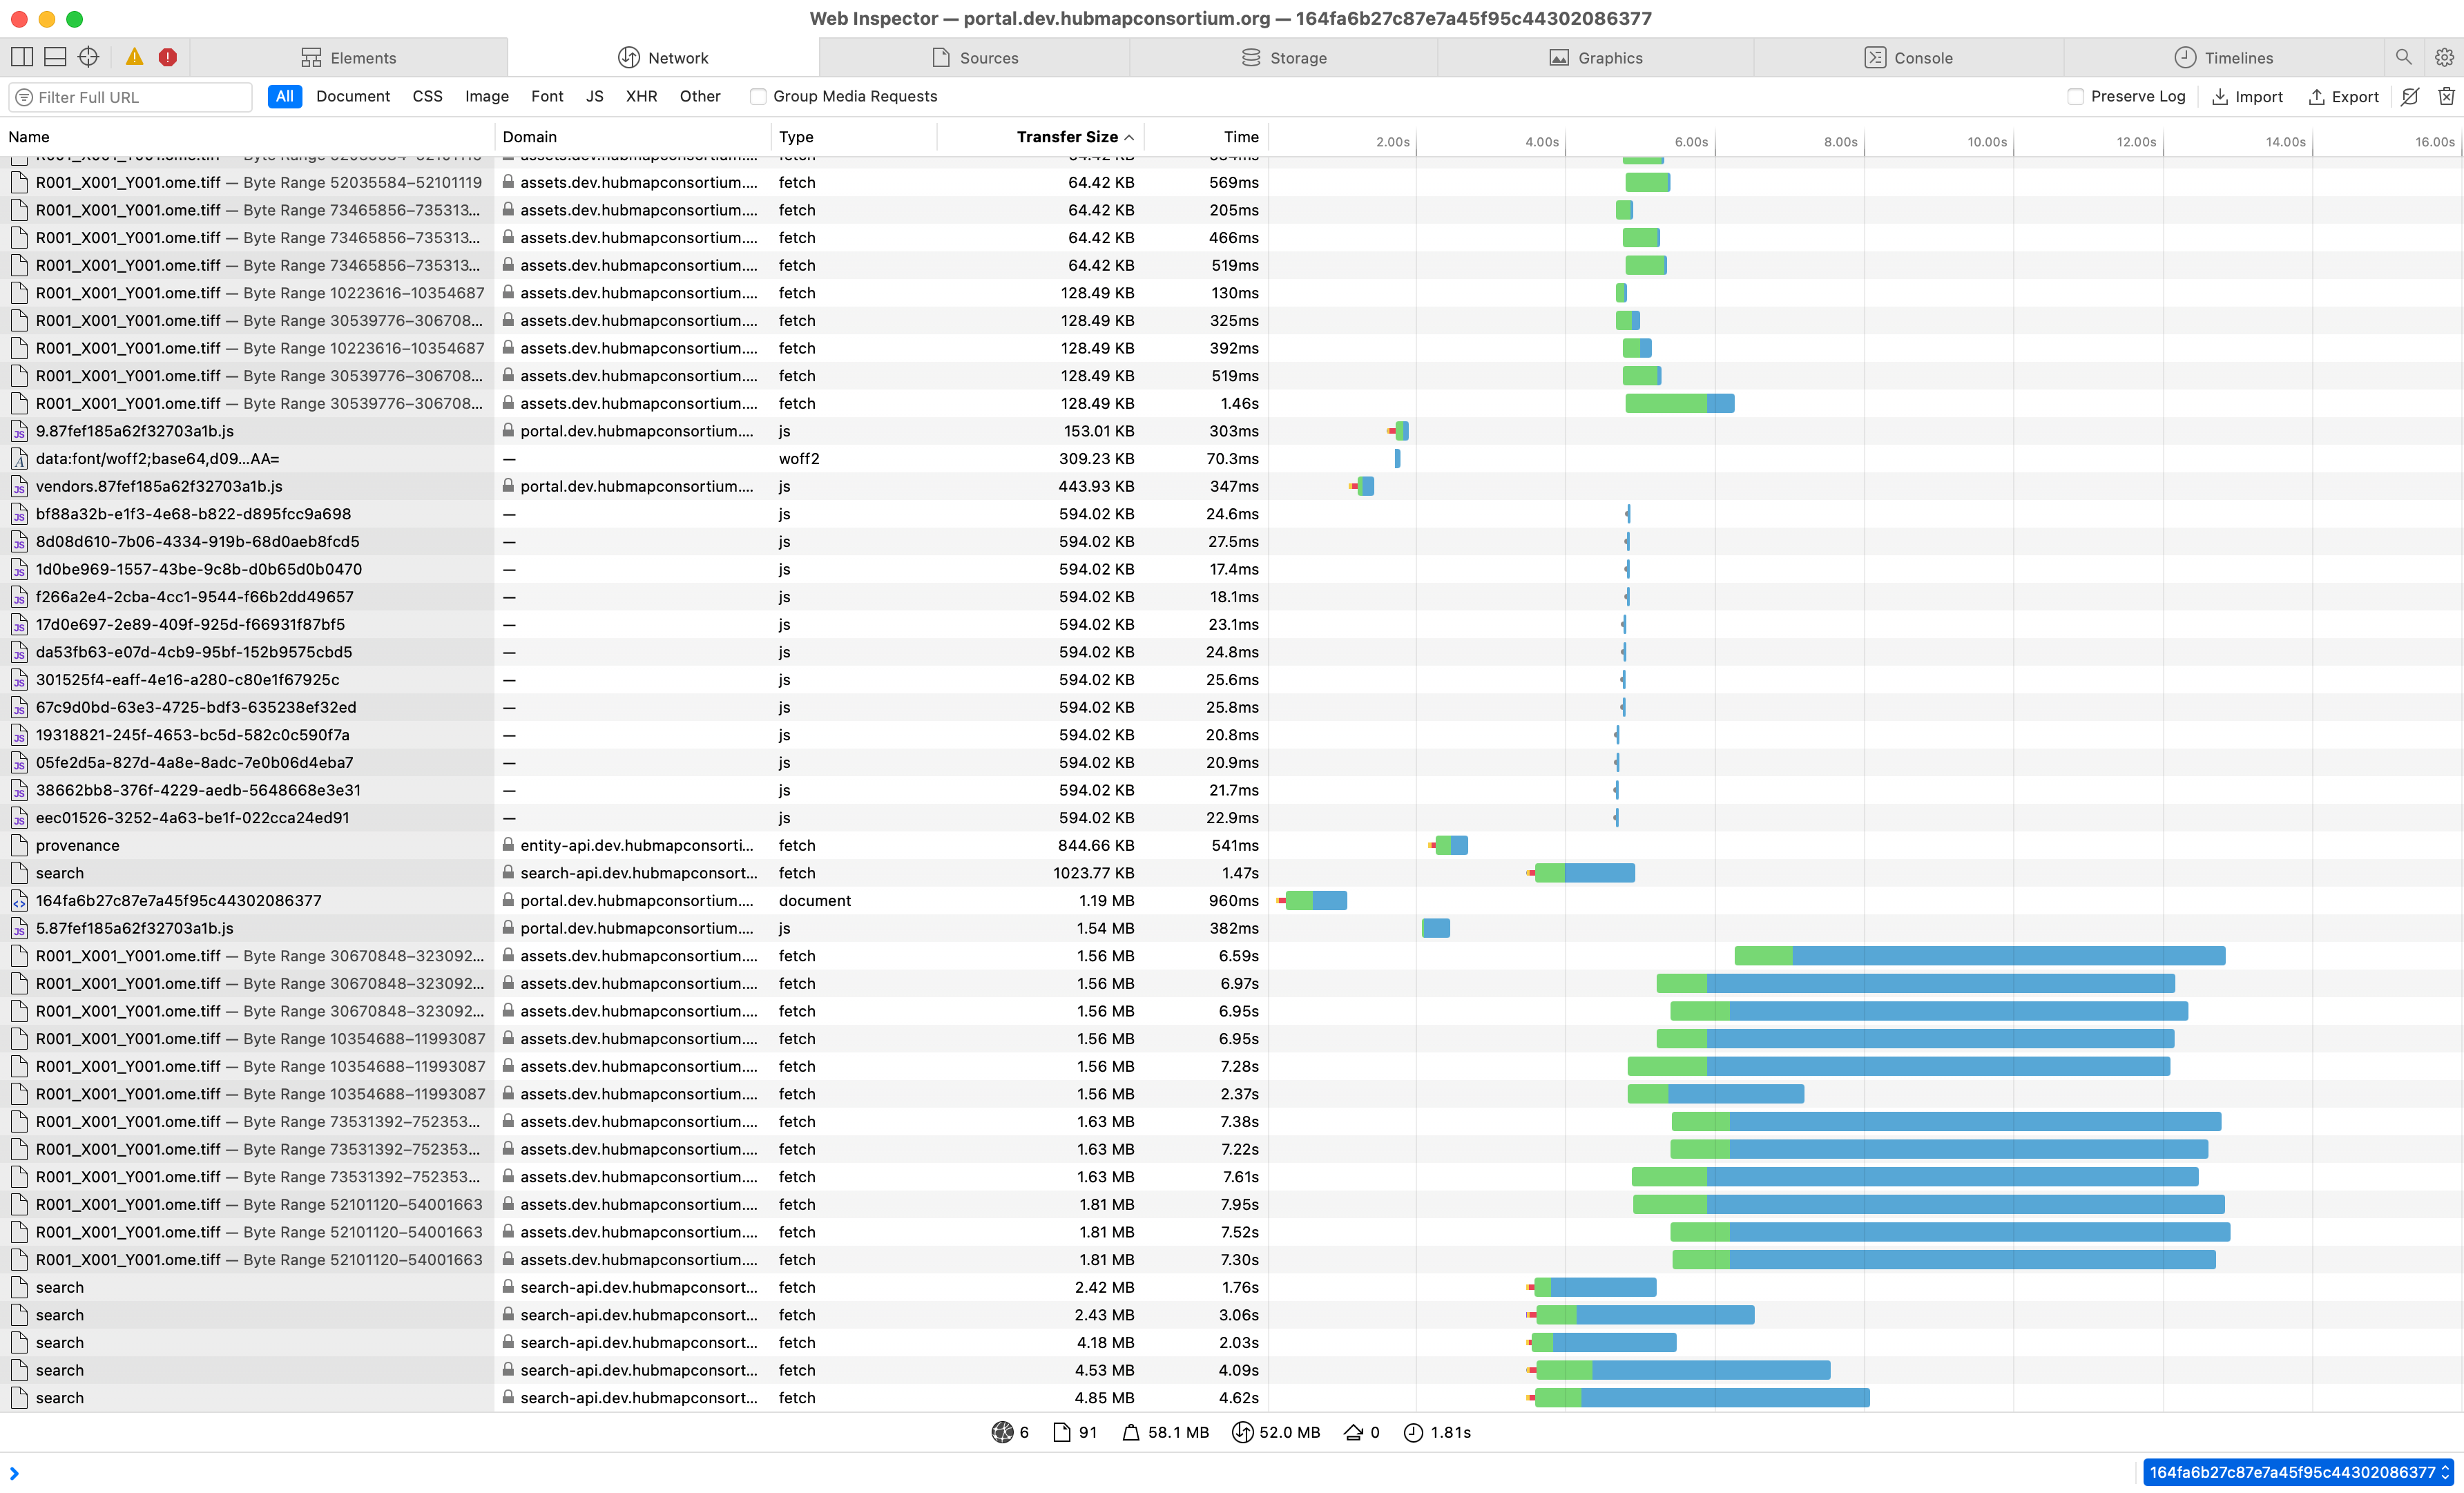Toggle split-view docking layout icon
The width and height of the screenshot is (2464, 1493).
coord(21,57)
